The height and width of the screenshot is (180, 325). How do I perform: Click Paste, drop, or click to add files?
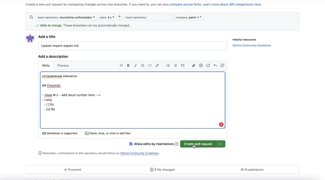pos(108,133)
